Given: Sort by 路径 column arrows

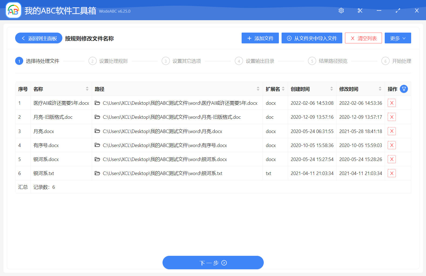Looking at the screenshot, I should pyautogui.click(x=258, y=89).
